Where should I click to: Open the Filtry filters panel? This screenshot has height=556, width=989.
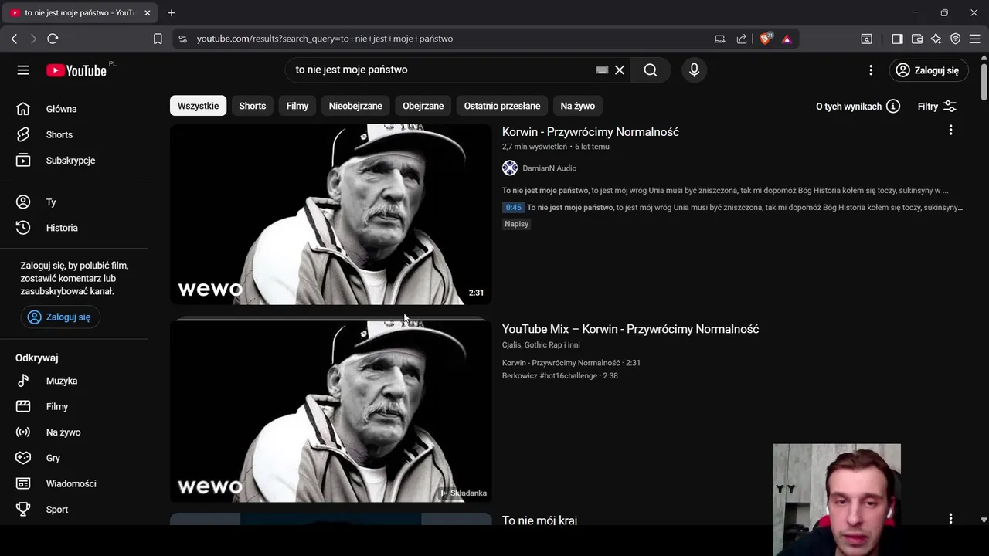[x=936, y=107]
